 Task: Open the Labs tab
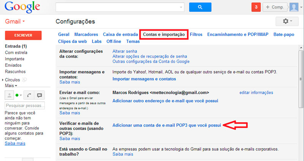[97, 41]
